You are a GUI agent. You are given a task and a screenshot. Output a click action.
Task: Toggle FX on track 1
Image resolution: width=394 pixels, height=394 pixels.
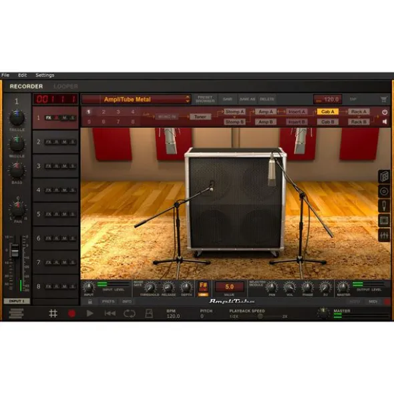point(48,118)
